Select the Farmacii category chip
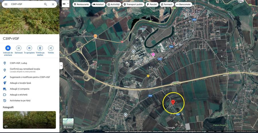The width and height of the screenshot is (258, 133). (167, 4)
